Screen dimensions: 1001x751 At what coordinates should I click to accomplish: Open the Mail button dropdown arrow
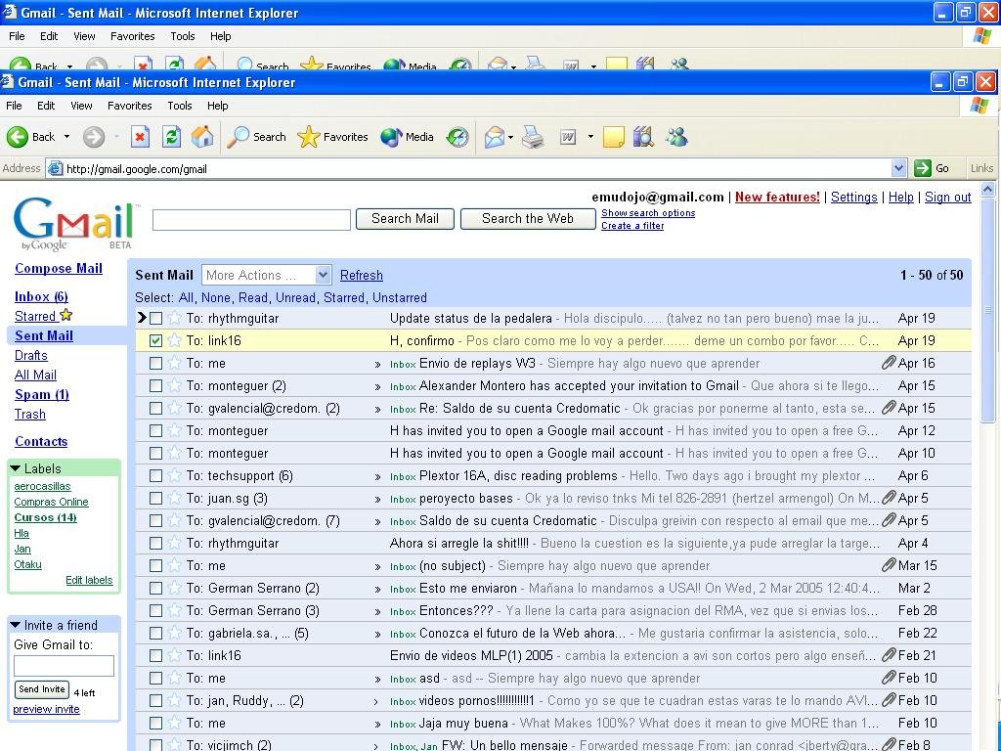511,137
